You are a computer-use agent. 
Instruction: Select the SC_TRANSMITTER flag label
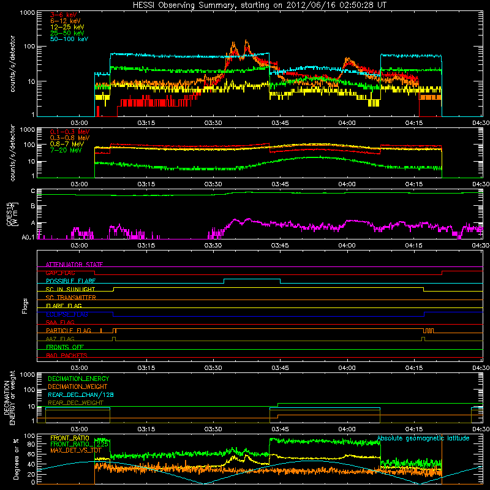click(71, 298)
